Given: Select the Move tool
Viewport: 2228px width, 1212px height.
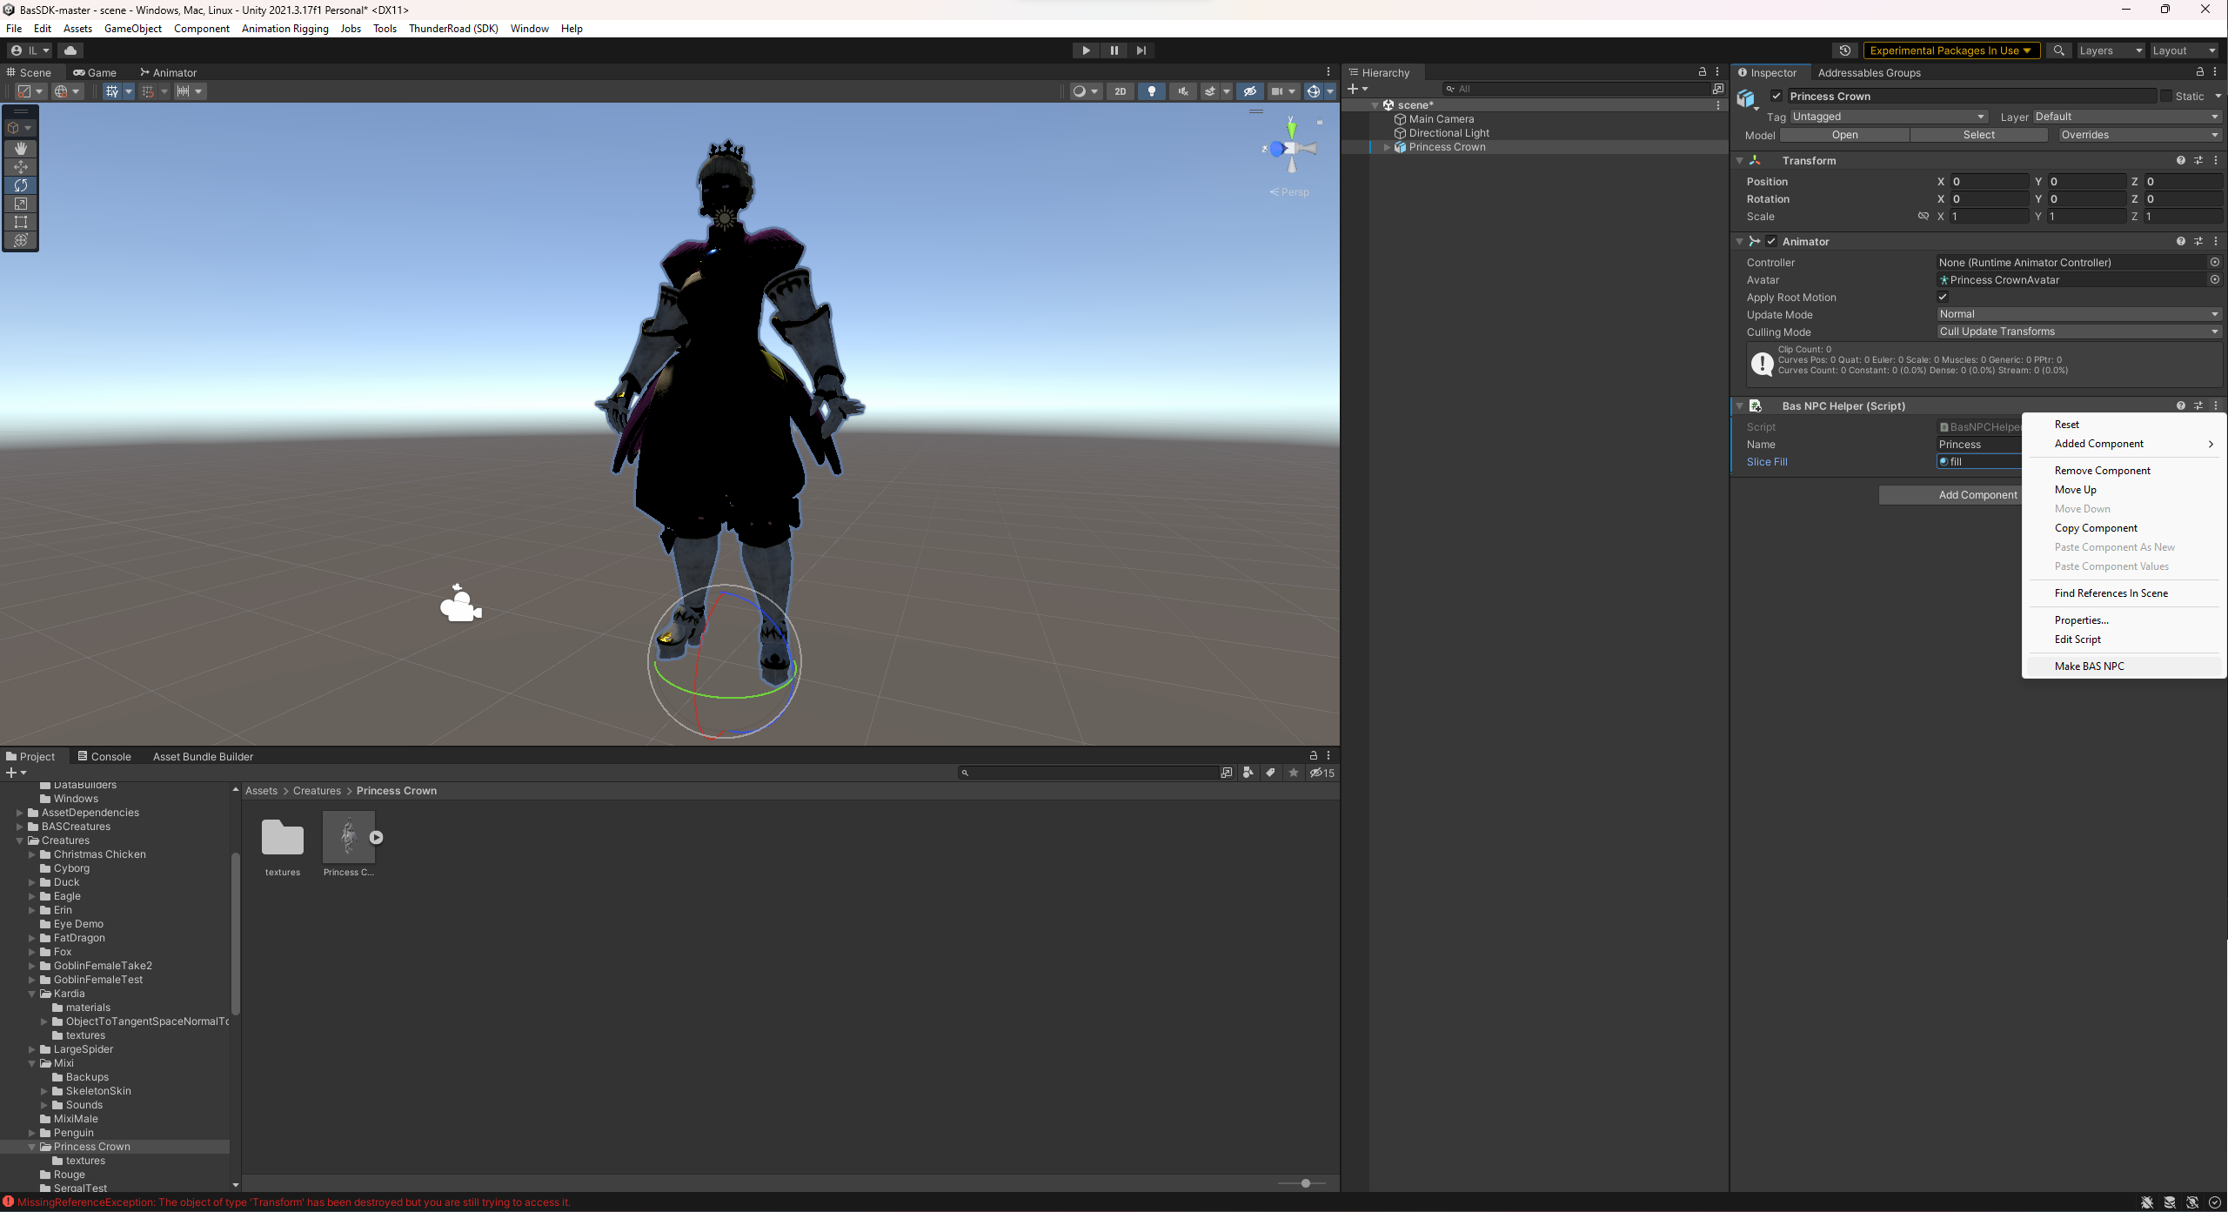Looking at the screenshot, I should (x=21, y=167).
